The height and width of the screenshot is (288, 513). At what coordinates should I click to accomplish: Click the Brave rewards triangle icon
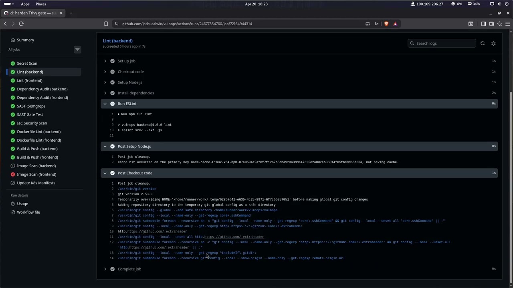(x=395, y=24)
